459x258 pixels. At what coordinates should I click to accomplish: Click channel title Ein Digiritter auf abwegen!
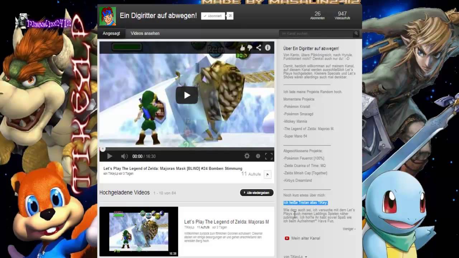[x=158, y=16]
